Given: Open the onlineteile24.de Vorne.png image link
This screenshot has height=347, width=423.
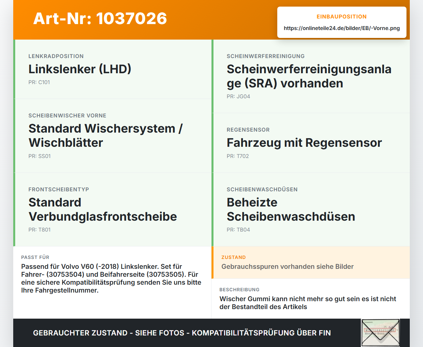Looking at the screenshot, I should [342, 28].
